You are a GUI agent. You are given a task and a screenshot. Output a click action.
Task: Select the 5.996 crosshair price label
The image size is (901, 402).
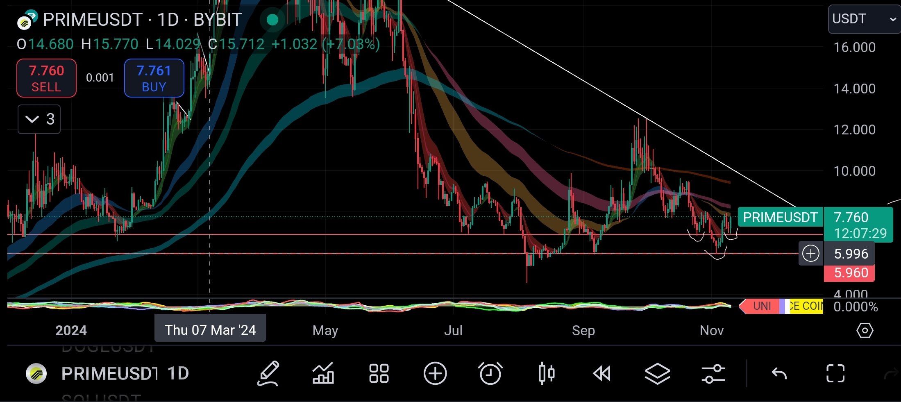851,254
